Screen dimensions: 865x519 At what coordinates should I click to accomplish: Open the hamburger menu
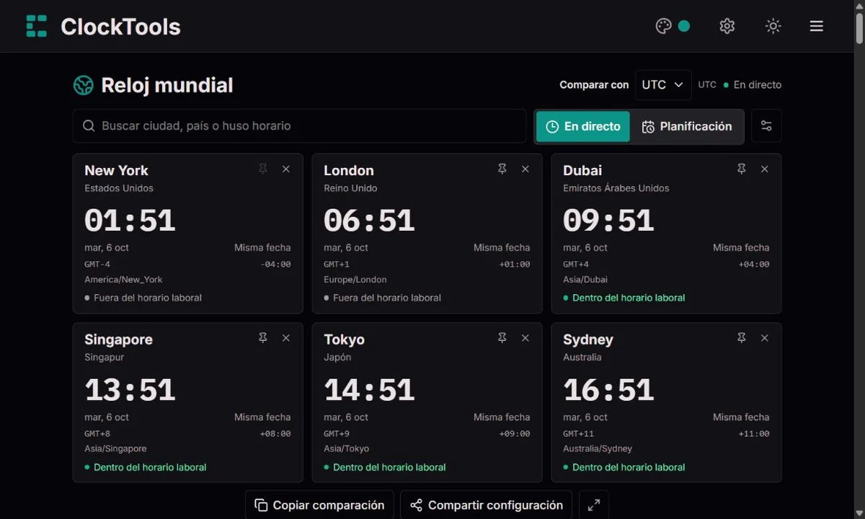pos(816,26)
